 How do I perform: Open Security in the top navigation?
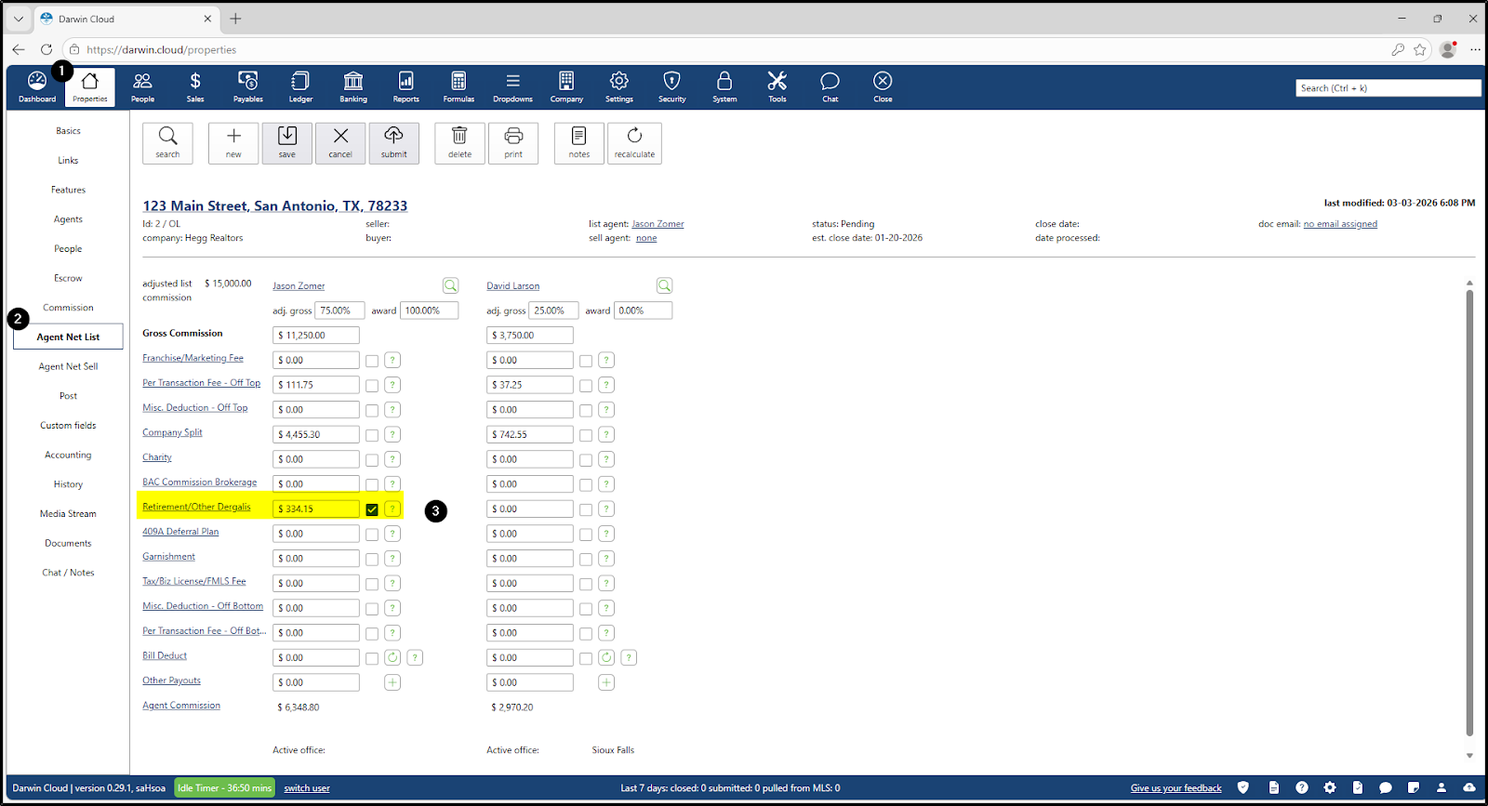(672, 86)
